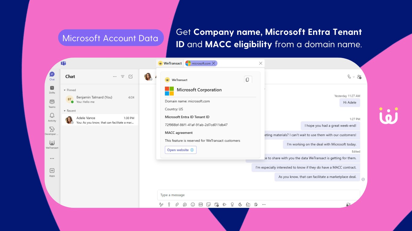Set message delivery options (exclamation mark)

pos(169,205)
